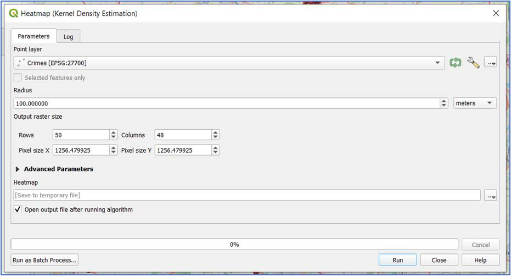Click the Save to temporary file field
Viewport: 511px width, 277px height.
point(247,195)
